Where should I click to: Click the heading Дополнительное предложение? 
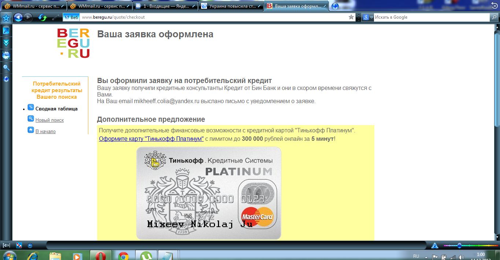151,120
